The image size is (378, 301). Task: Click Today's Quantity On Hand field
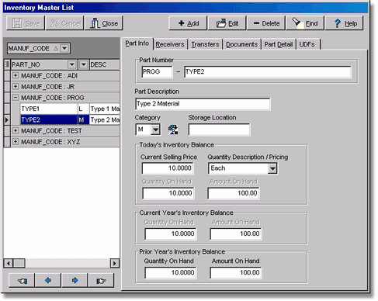pos(168,193)
